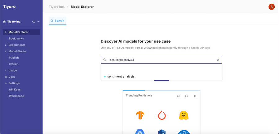Click the Trending Publishers heading

[x=139, y=95]
